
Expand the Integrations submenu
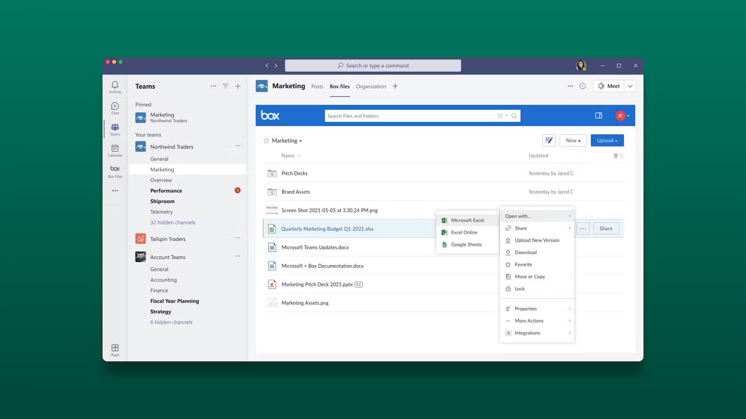point(537,333)
